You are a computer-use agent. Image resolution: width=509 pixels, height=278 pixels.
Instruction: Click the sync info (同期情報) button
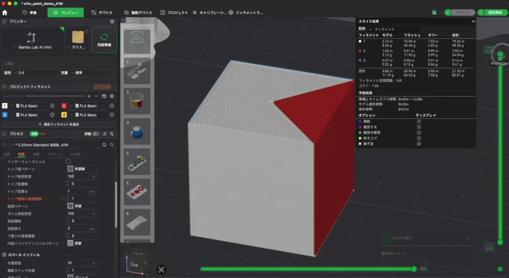(x=104, y=40)
